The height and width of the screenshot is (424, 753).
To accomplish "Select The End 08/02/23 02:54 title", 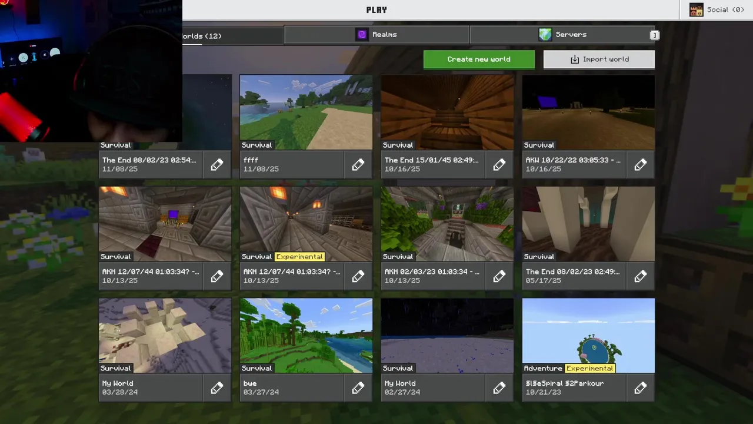I will tap(149, 160).
